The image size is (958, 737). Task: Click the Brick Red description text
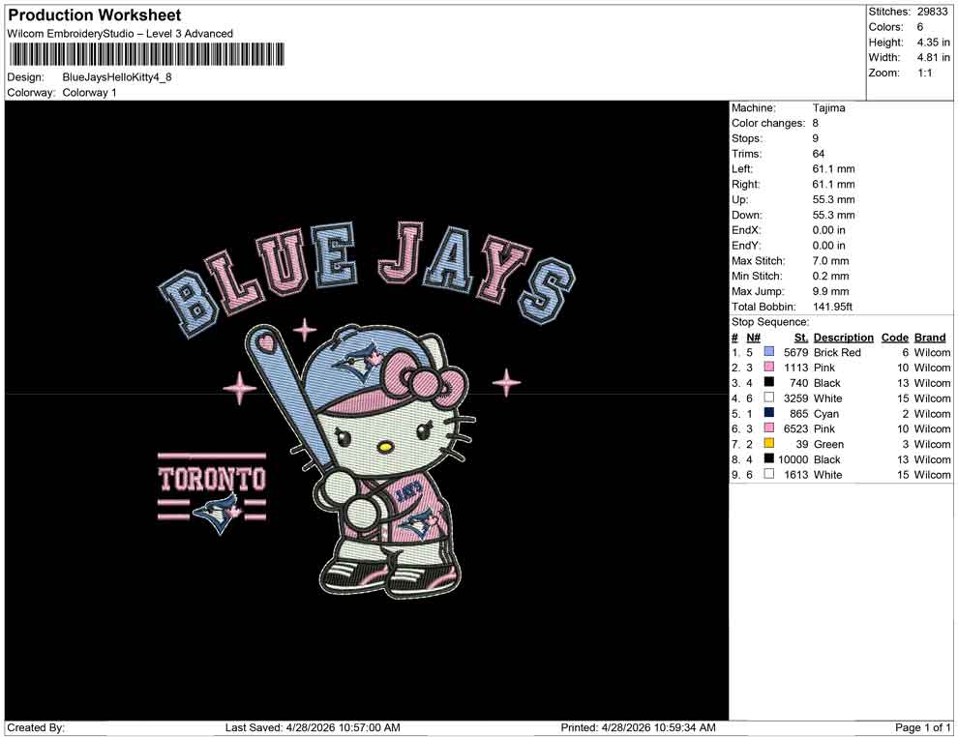point(837,352)
